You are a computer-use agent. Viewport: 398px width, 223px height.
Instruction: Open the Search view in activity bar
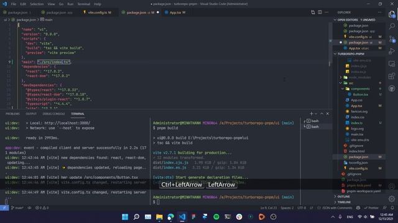392,26
